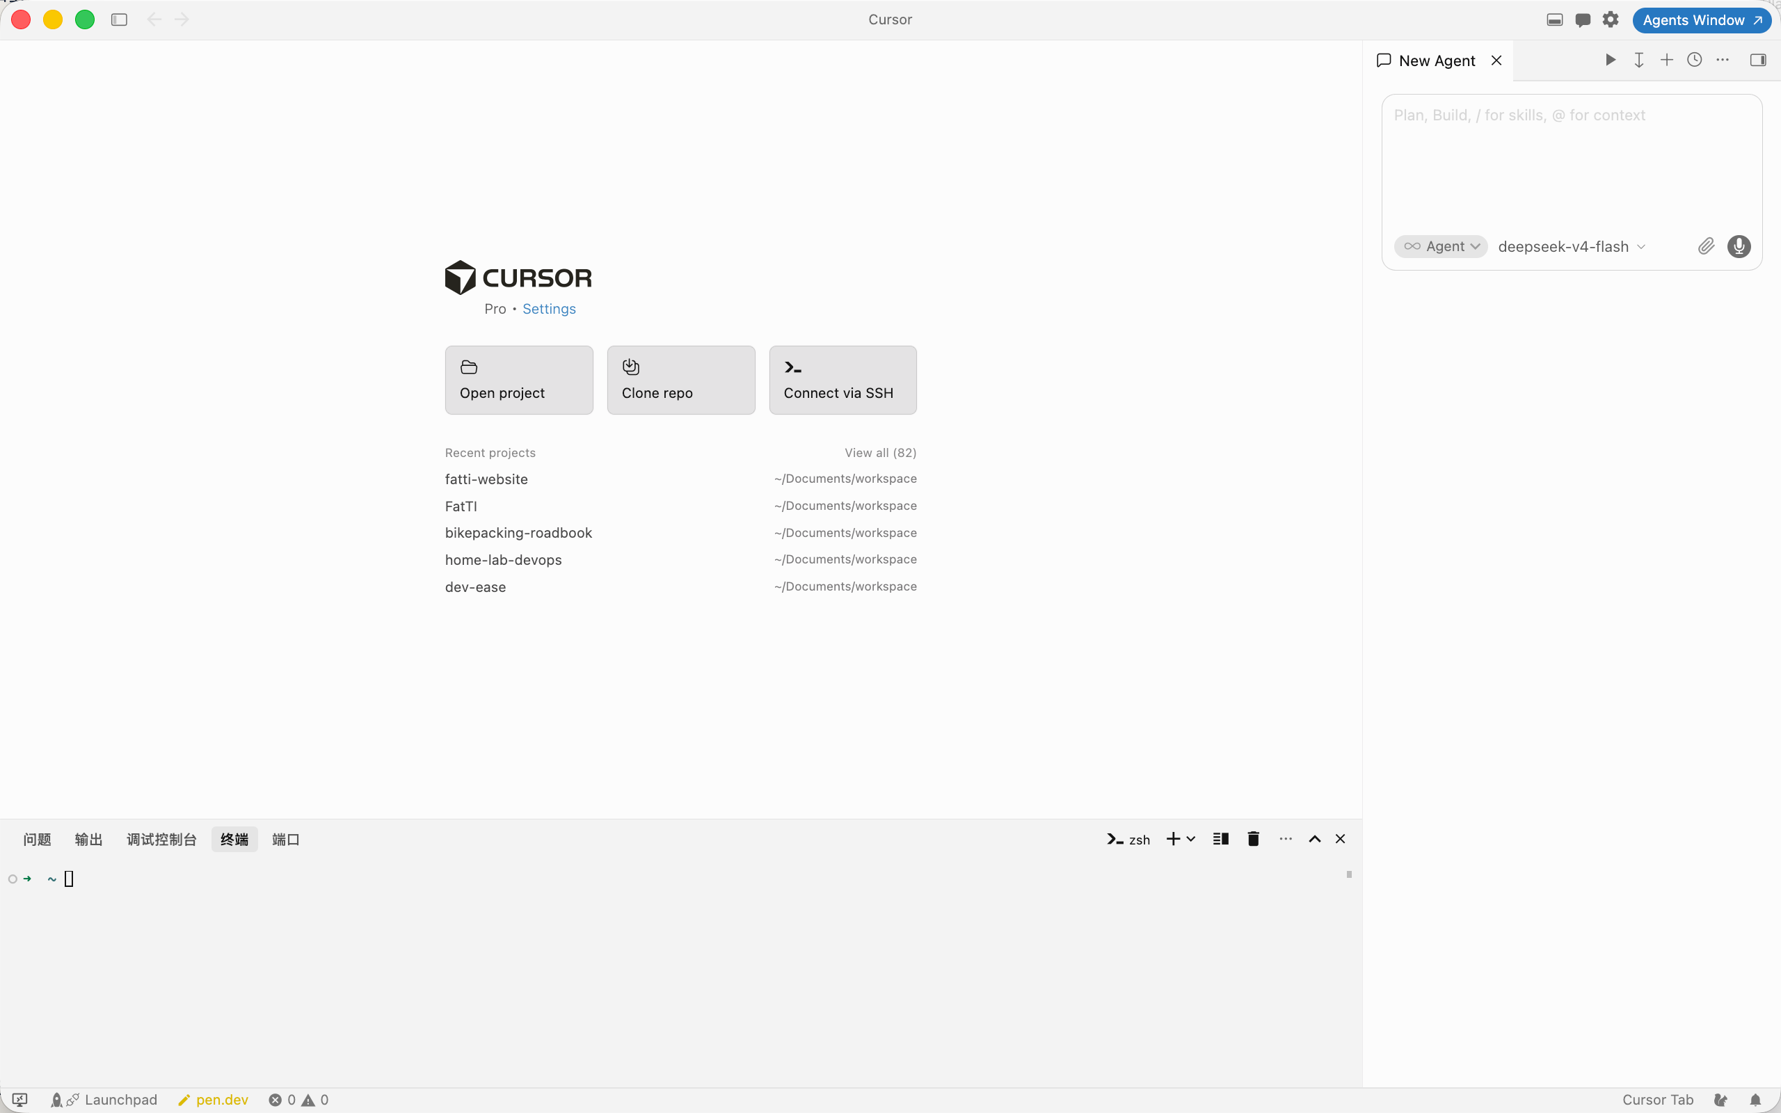The height and width of the screenshot is (1113, 1781).
Task: Open the warnings count in status bar
Action: tap(315, 1100)
